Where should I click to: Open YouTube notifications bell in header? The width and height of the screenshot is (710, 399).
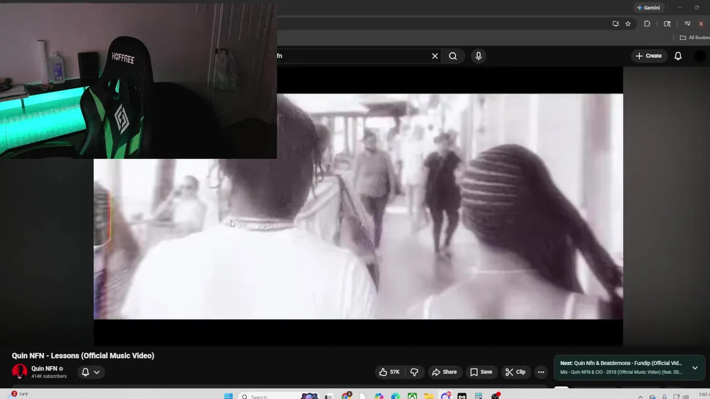click(x=678, y=56)
